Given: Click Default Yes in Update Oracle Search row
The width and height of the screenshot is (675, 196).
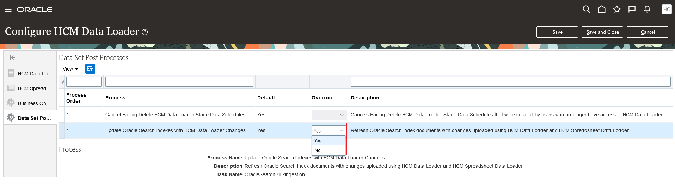Looking at the screenshot, I should [261, 130].
